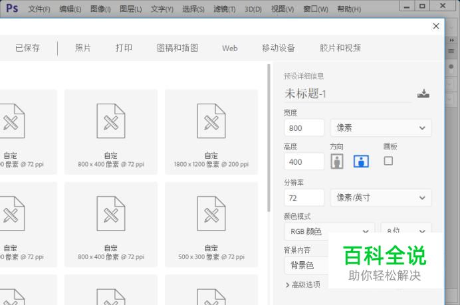Switch to the 图稿和插图 tab
This screenshot has height=305, width=460.
[177, 48]
